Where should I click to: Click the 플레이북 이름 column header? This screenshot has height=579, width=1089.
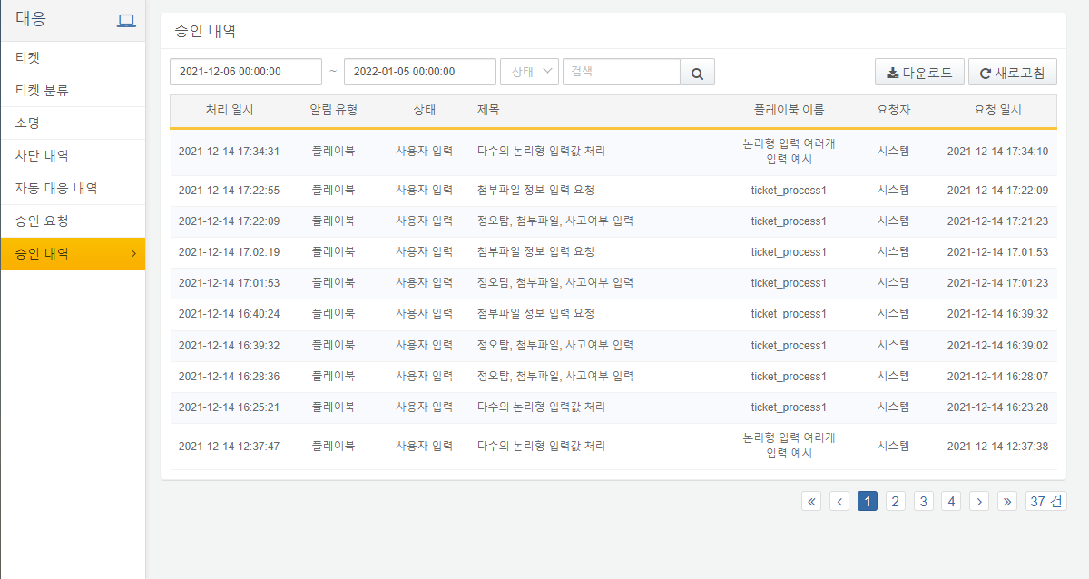click(789, 110)
